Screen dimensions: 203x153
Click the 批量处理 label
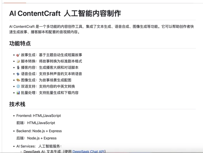(x=28, y=93)
